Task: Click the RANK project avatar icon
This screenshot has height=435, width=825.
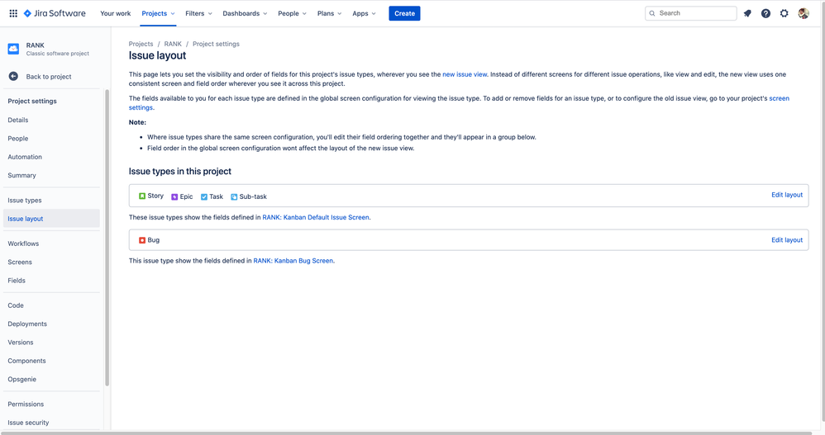Action: 14,49
